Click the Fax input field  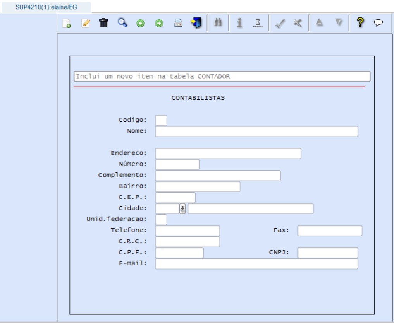pyautogui.click(x=330, y=231)
